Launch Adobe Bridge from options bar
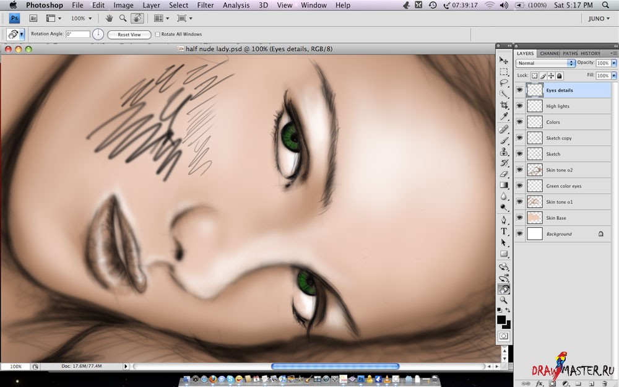Screen dimensions: 619x387 coord(33,18)
